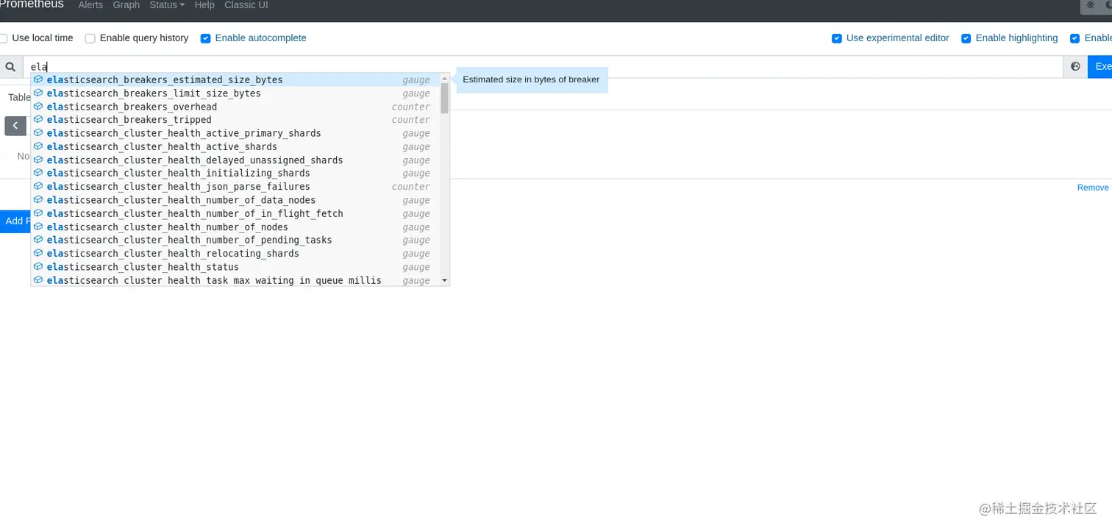Click the Prometheus brand link
The width and height of the screenshot is (1112, 531).
pos(32,5)
